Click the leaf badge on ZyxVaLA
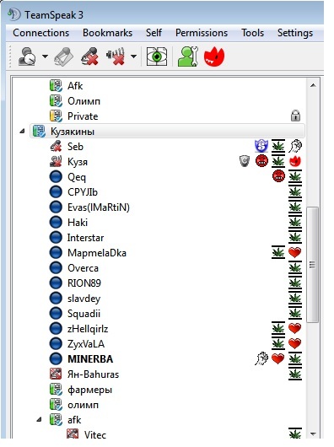The height and width of the screenshot is (447, 334). tap(278, 343)
